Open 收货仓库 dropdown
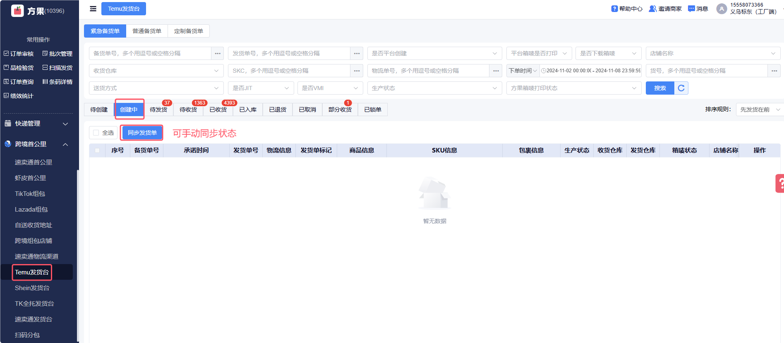This screenshot has width=784, height=343. (x=156, y=71)
